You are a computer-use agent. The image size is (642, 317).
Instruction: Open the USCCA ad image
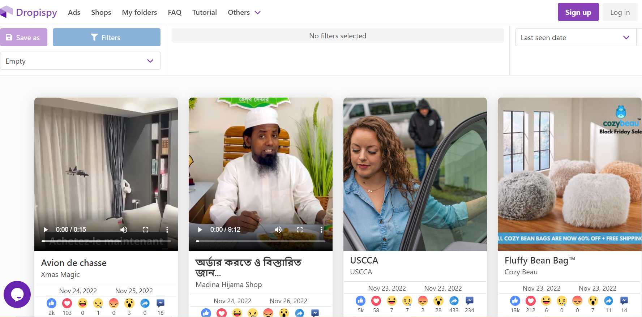click(x=415, y=174)
